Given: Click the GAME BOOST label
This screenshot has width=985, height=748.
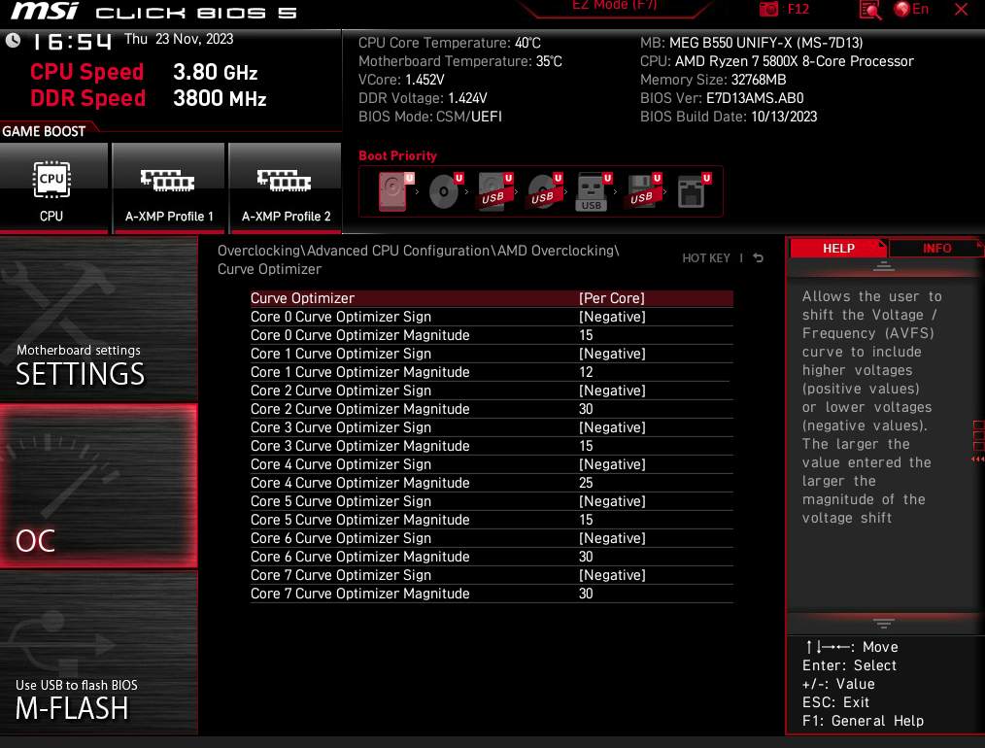Looking at the screenshot, I should 44,131.
